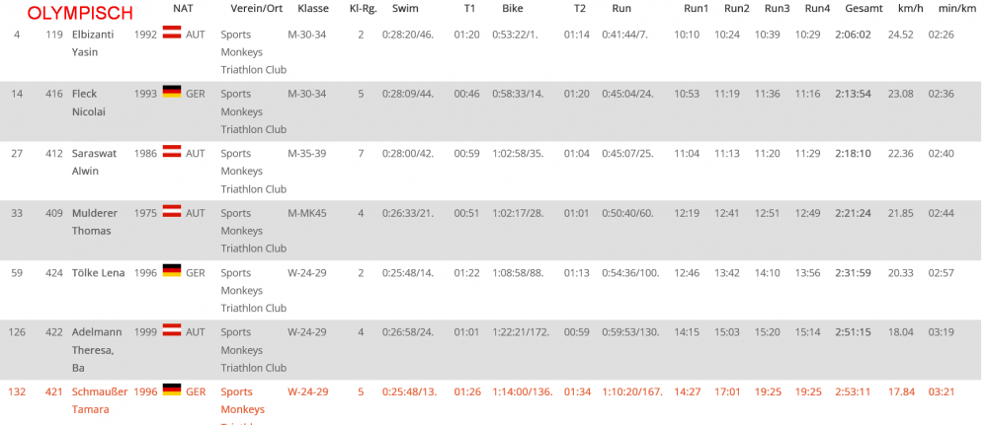Click the Klasse column header
Image resolution: width=988 pixels, height=425 pixels.
[x=313, y=8]
